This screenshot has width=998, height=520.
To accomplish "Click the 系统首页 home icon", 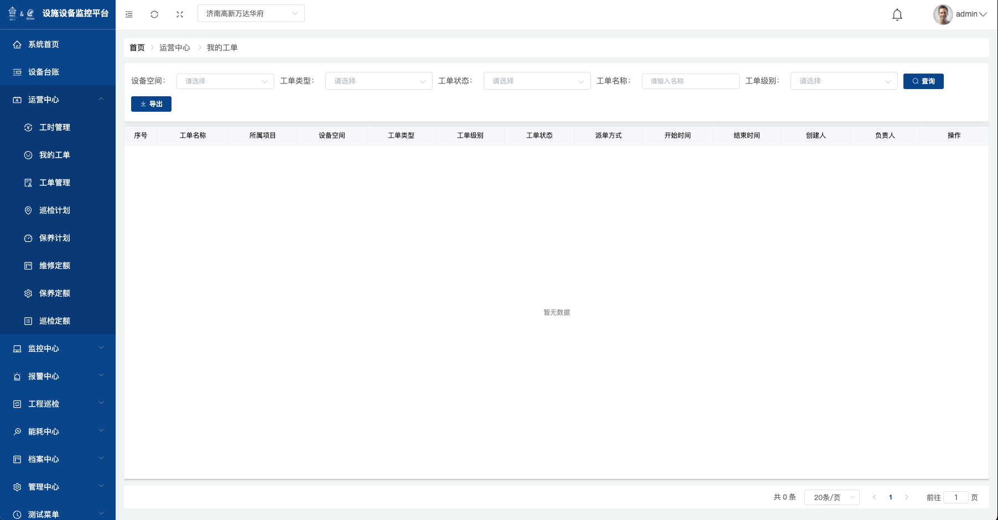I will (x=17, y=44).
